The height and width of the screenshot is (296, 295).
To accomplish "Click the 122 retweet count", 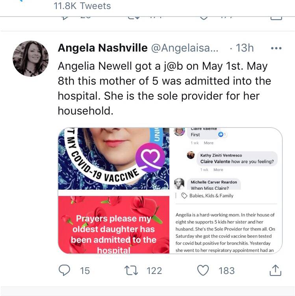I will (154, 271).
